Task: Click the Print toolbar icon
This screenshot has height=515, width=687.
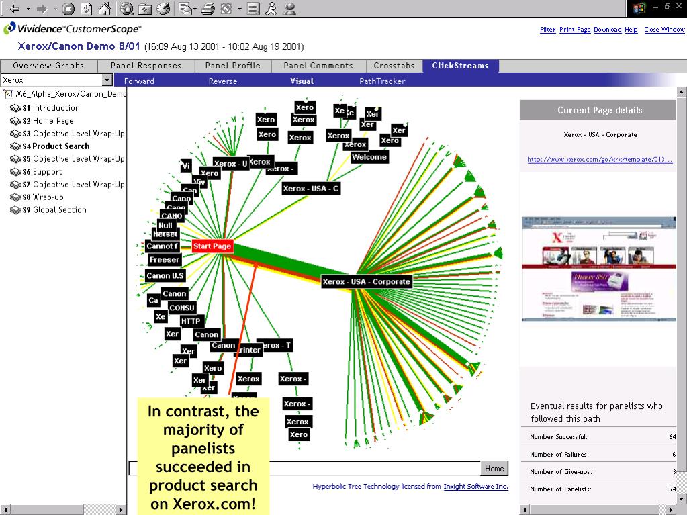Action: (209, 8)
